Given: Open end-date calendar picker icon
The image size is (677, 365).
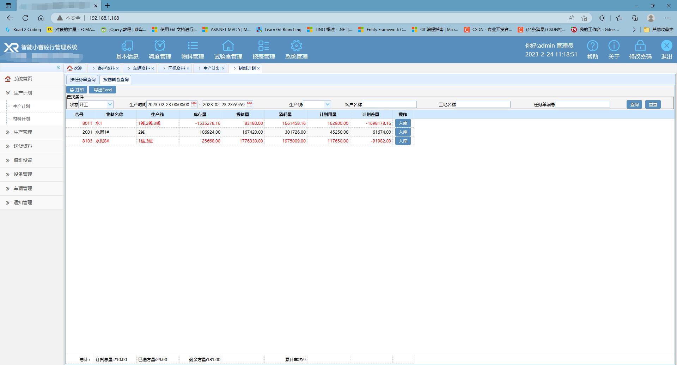Looking at the screenshot, I should pos(250,104).
